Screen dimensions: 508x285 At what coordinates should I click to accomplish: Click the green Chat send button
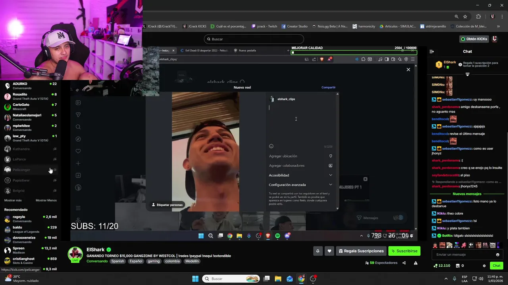(x=496, y=266)
